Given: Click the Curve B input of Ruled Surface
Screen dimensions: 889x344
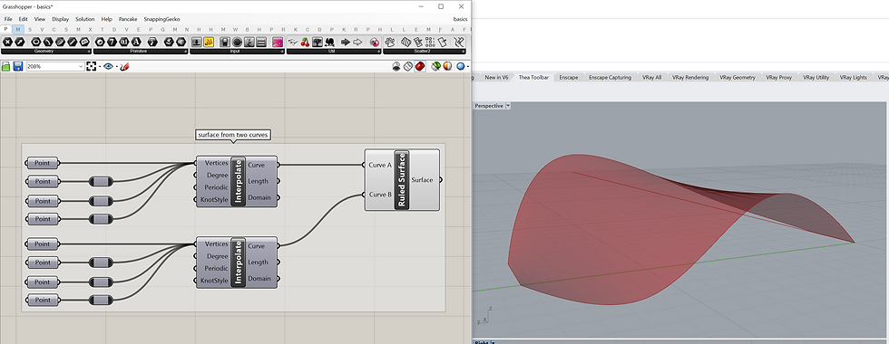Looking at the screenshot, I should [x=379, y=195].
